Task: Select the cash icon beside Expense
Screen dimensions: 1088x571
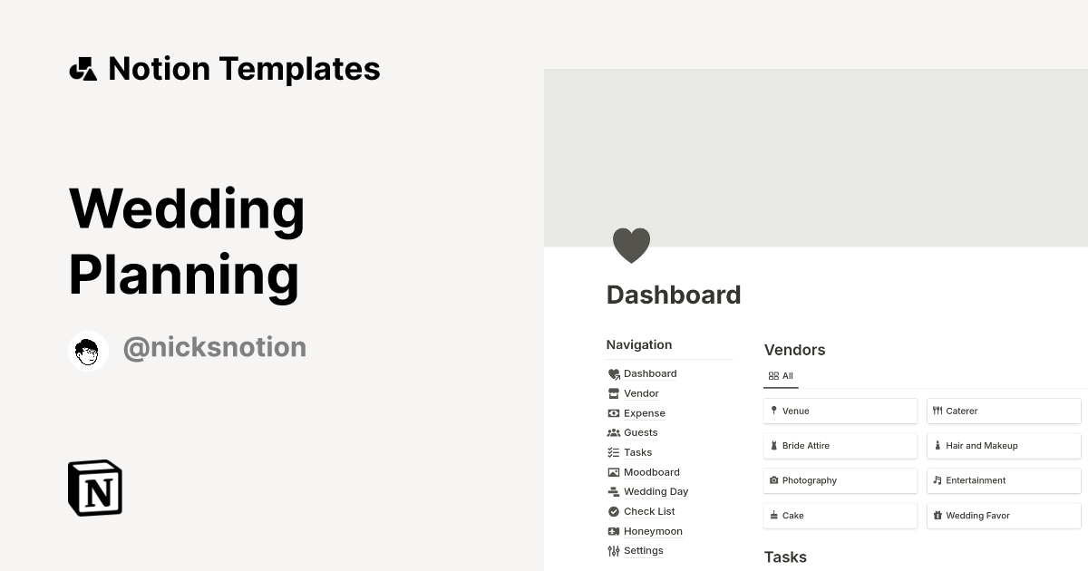Action: [615, 413]
